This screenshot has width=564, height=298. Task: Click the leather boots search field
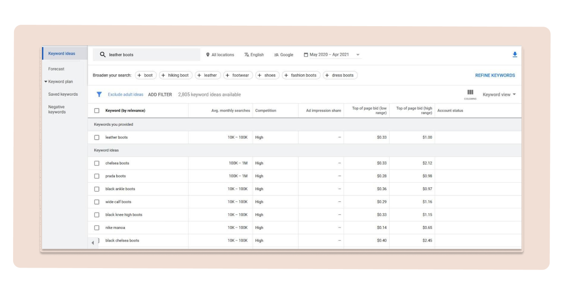(147, 55)
